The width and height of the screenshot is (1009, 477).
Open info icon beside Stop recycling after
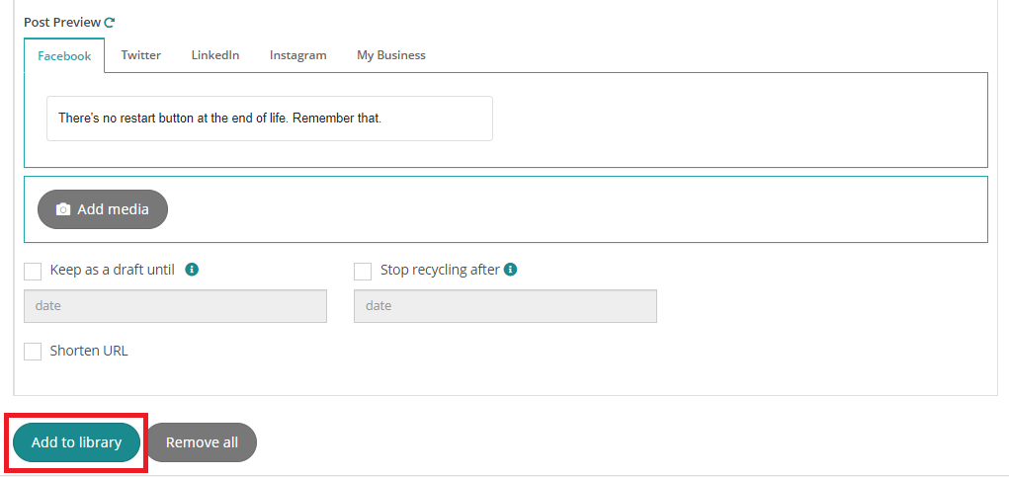click(x=510, y=270)
